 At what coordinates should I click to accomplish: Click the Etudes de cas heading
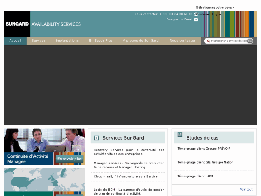pyautogui.click(x=202, y=138)
